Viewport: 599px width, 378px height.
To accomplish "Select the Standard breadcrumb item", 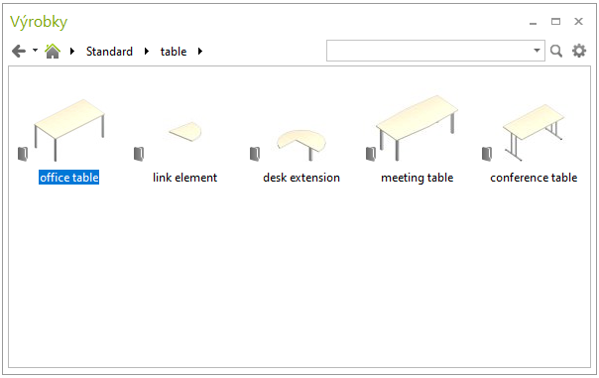I will click(109, 52).
